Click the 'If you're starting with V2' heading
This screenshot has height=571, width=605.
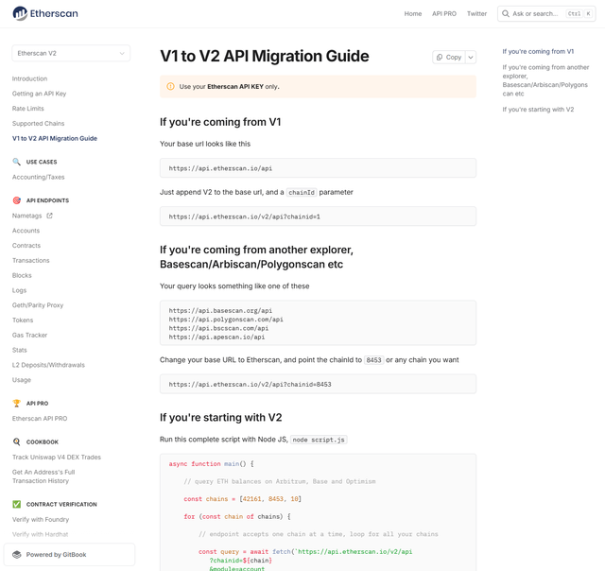[220, 418]
